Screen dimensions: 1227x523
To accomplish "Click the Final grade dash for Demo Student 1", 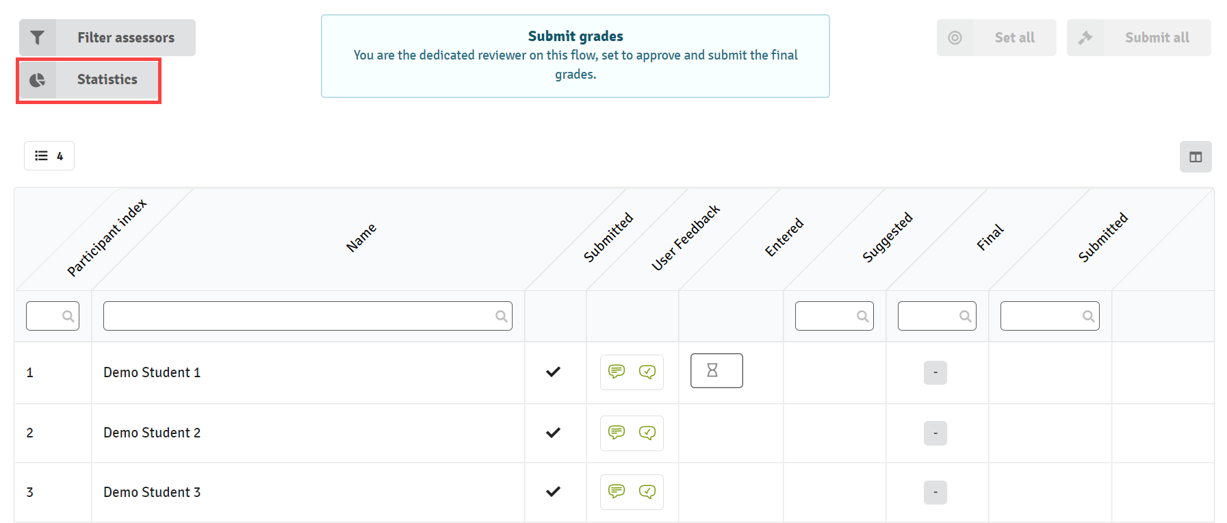I will pos(935,372).
